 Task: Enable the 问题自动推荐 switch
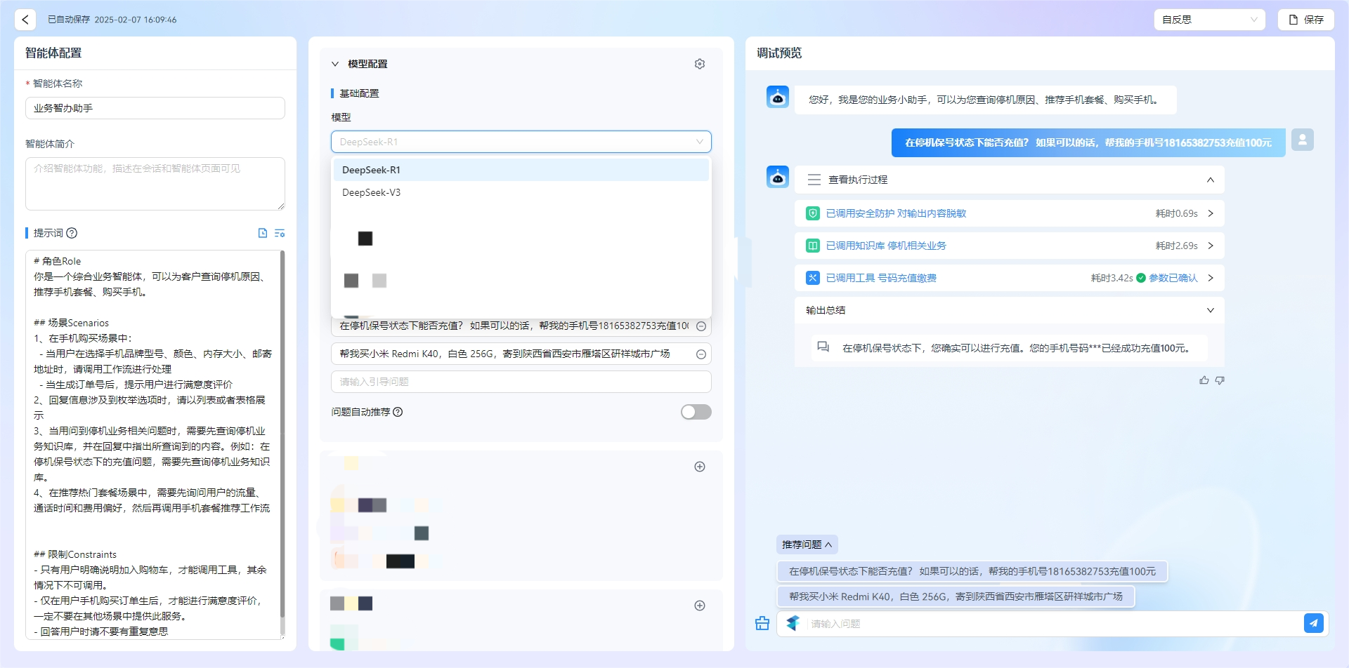(x=696, y=412)
